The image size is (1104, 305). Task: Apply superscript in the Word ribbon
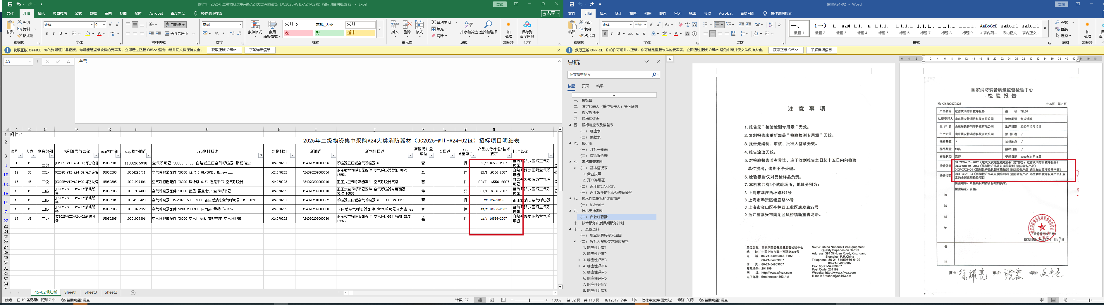tap(644, 34)
